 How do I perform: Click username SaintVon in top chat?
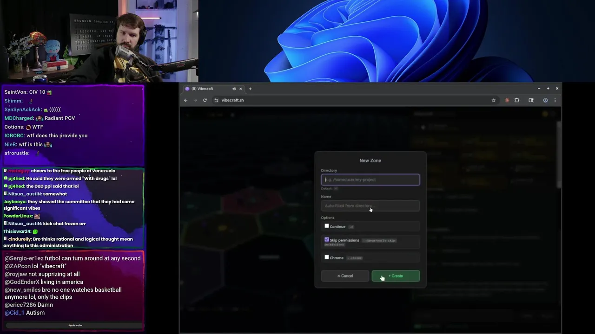[x=15, y=92]
